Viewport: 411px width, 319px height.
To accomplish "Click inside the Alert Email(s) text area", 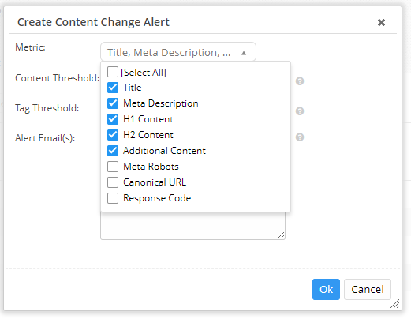I will [192, 226].
